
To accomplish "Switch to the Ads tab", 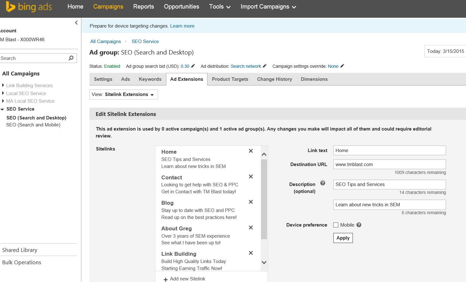I will (125, 79).
